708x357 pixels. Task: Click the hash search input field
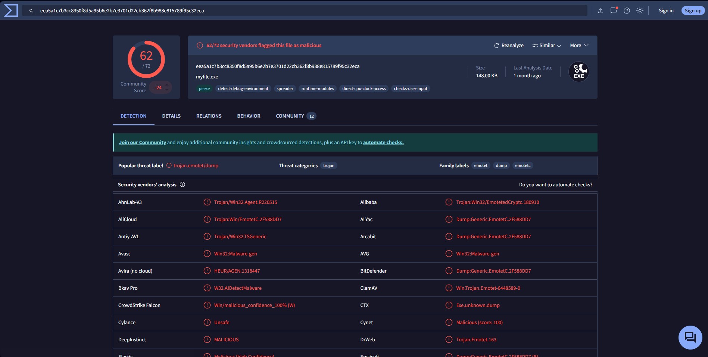(305, 11)
